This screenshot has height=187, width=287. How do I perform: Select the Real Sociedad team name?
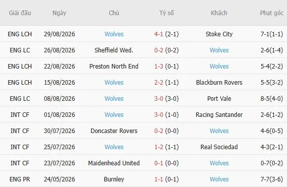point(219,147)
